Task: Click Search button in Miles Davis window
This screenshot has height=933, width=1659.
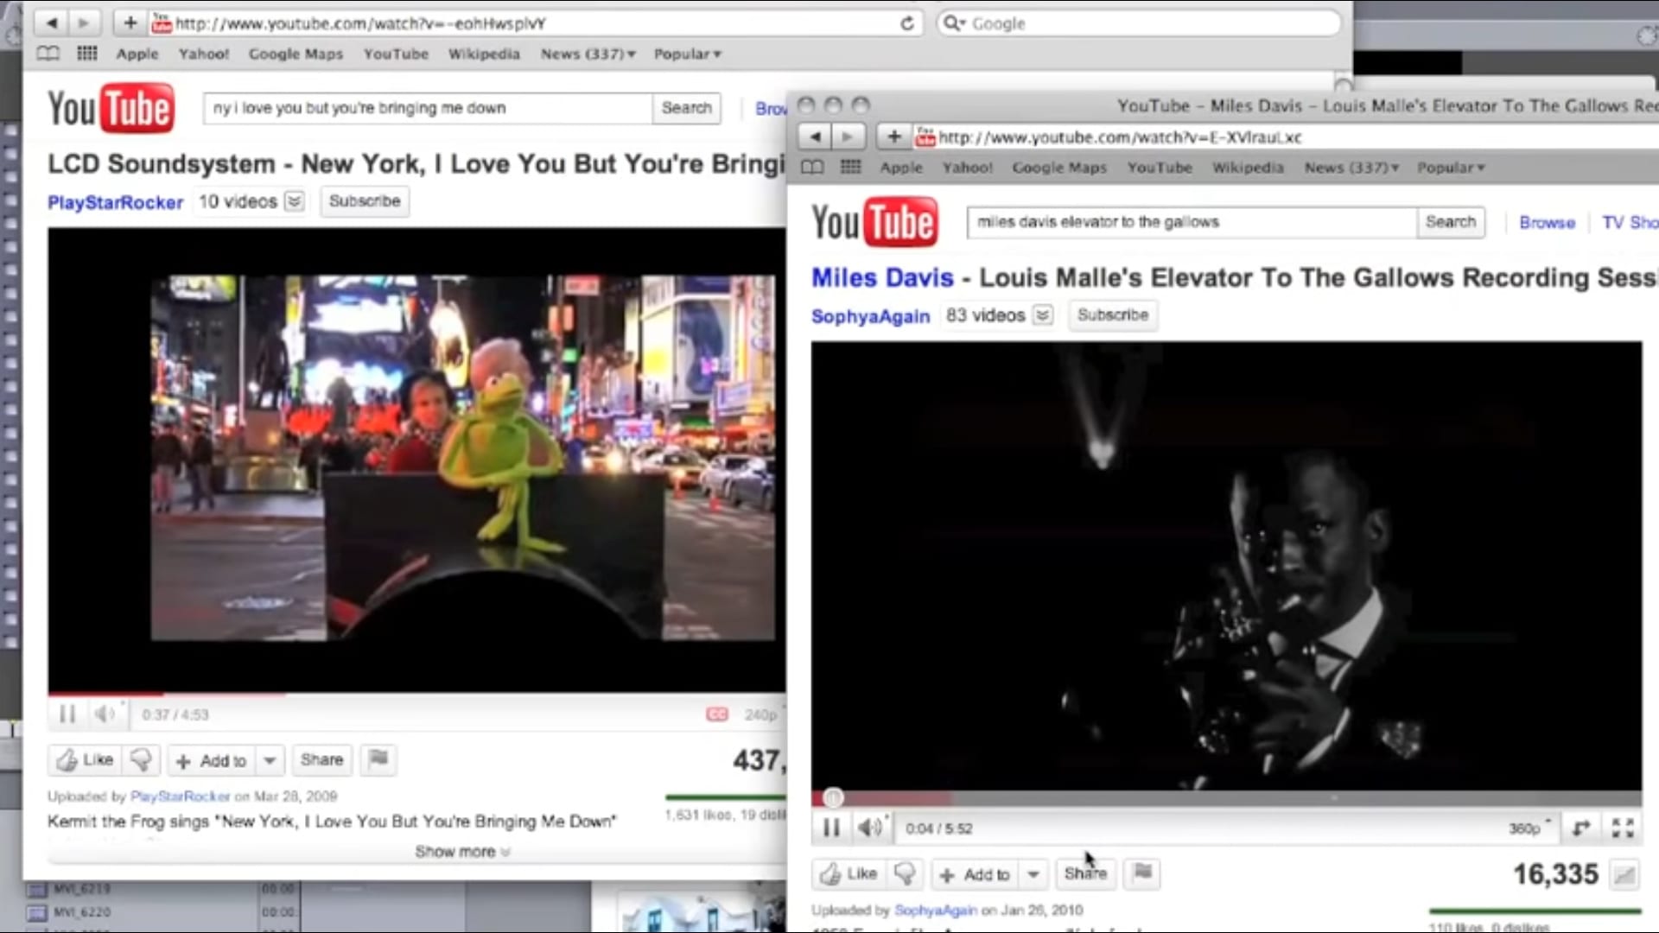Action: tap(1451, 222)
